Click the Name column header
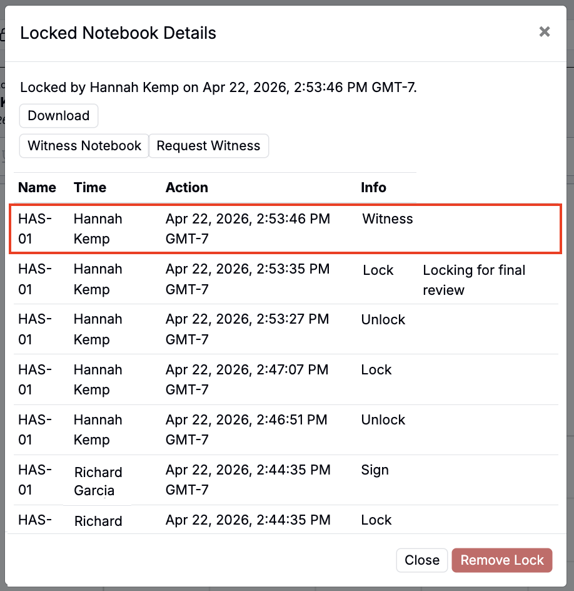This screenshot has height=591, width=574. [x=37, y=188]
